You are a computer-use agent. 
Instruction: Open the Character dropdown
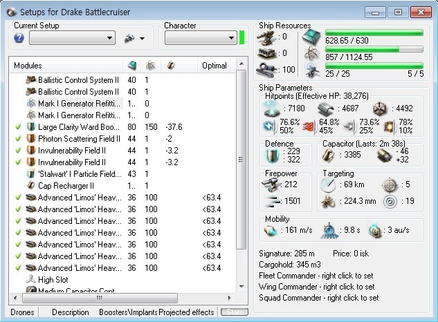point(201,38)
